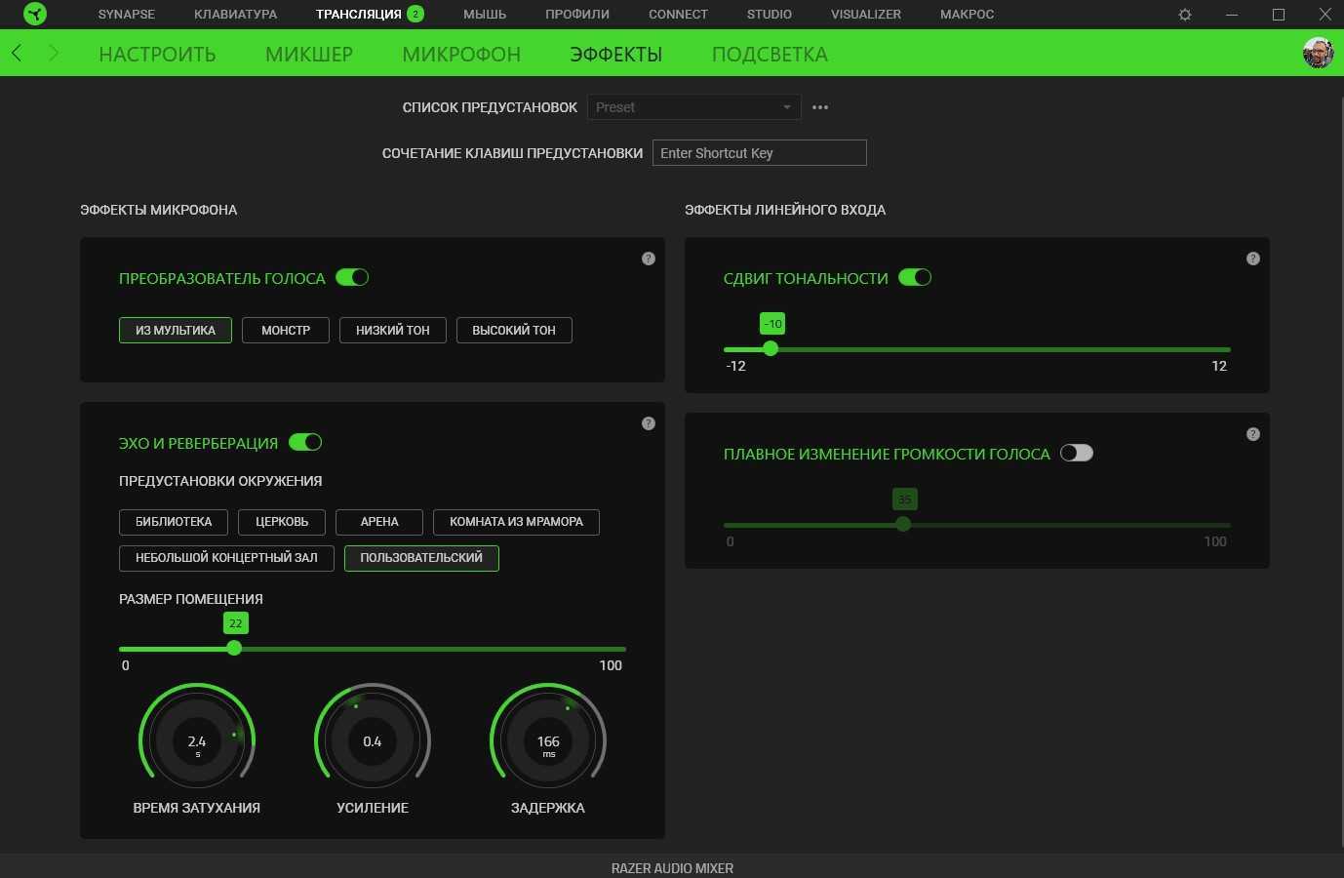The image size is (1344, 878).
Task: Toggle off Сдвиг тональности switch
Action: point(915,278)
